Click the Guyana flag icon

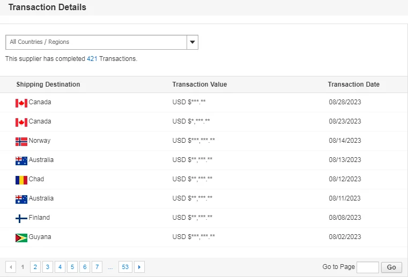(x=21, y=237)
